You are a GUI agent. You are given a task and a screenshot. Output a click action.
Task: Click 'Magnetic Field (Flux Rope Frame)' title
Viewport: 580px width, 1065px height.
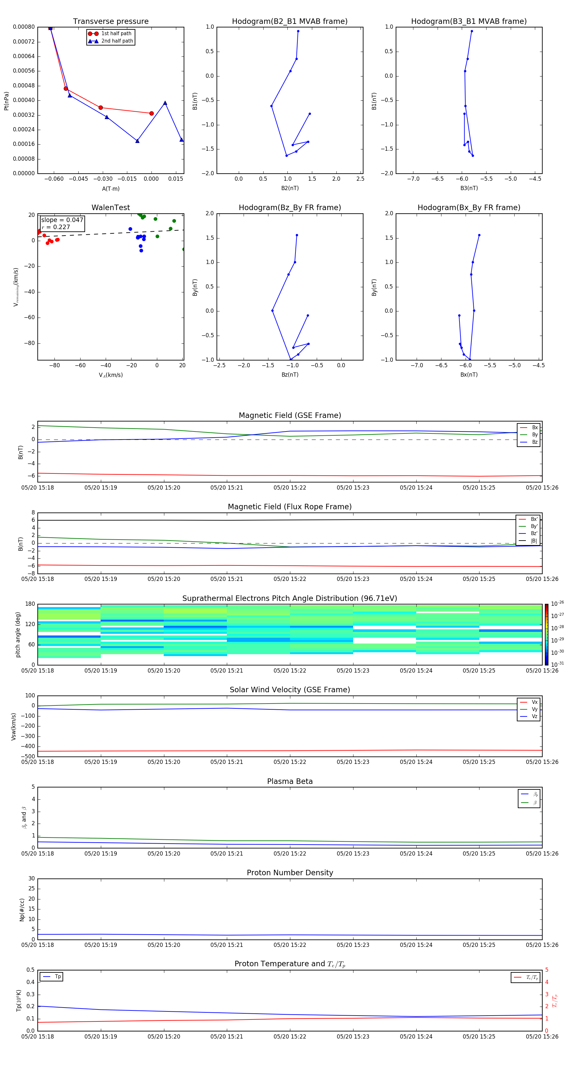tap(290, 507)
